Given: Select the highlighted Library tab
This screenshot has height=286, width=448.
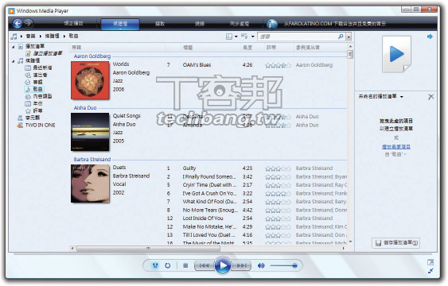Looking at the screenshot, I should pyautogui.click(x=120, y=24).
